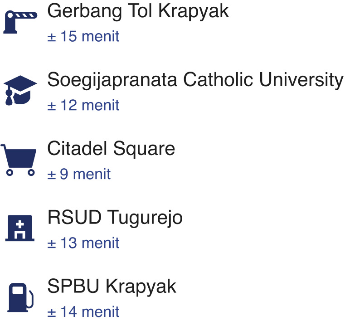Image resolution: width=345 pixels, height=321 pixels.
Task: Click the ± 13 menit duration
Action: pyautogui.click(x=83, y=243)
